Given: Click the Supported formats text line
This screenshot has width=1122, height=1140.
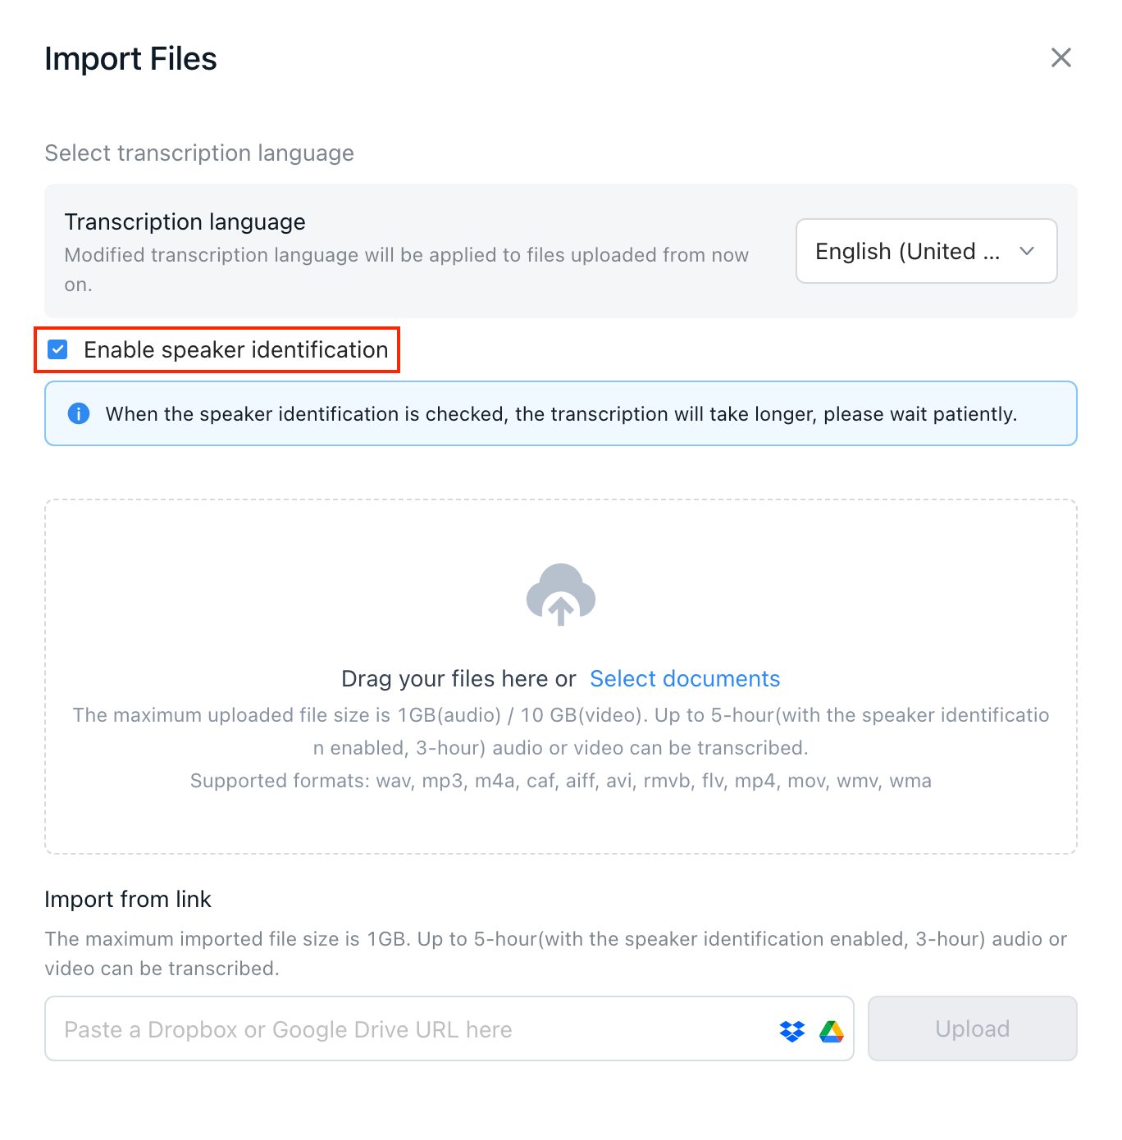Looking at the screenshot, I should pyautogui.click(x=561, y=781).
